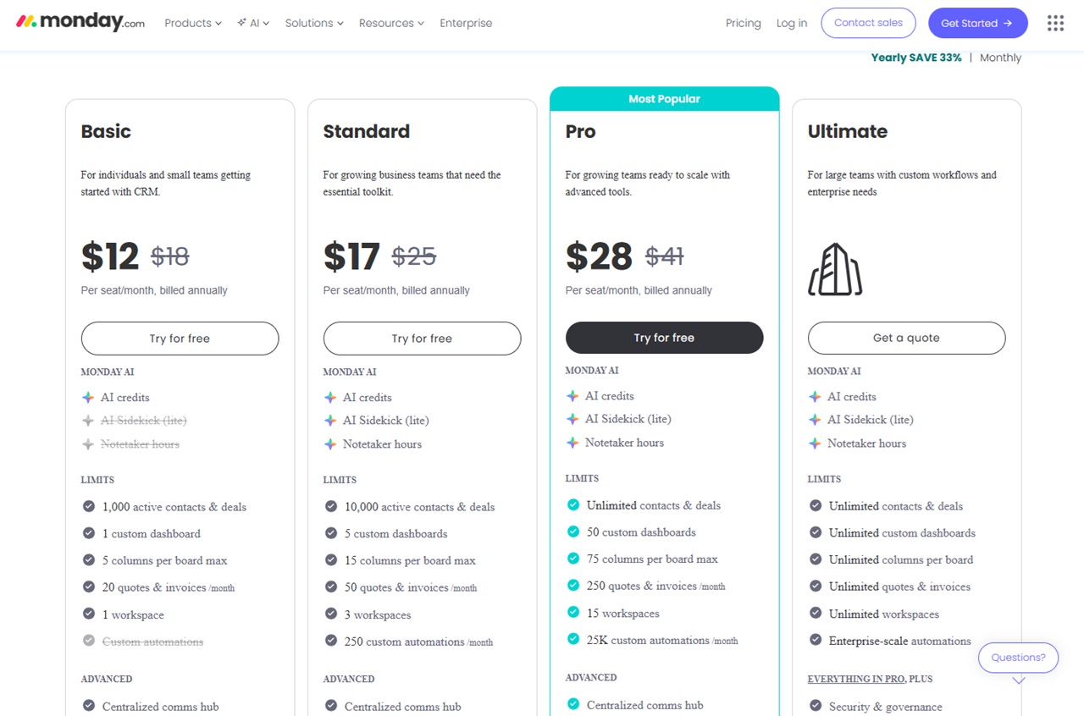Open the Questions? chat bubble
The image size is (1084, 716).
(1018, 657)
